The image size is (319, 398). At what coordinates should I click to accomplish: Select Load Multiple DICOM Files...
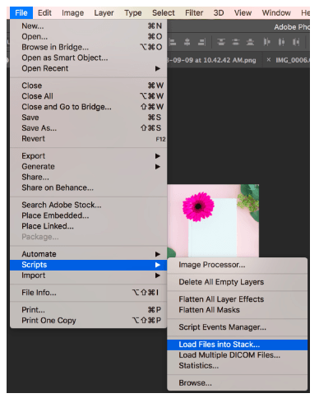tap(237, 355)
